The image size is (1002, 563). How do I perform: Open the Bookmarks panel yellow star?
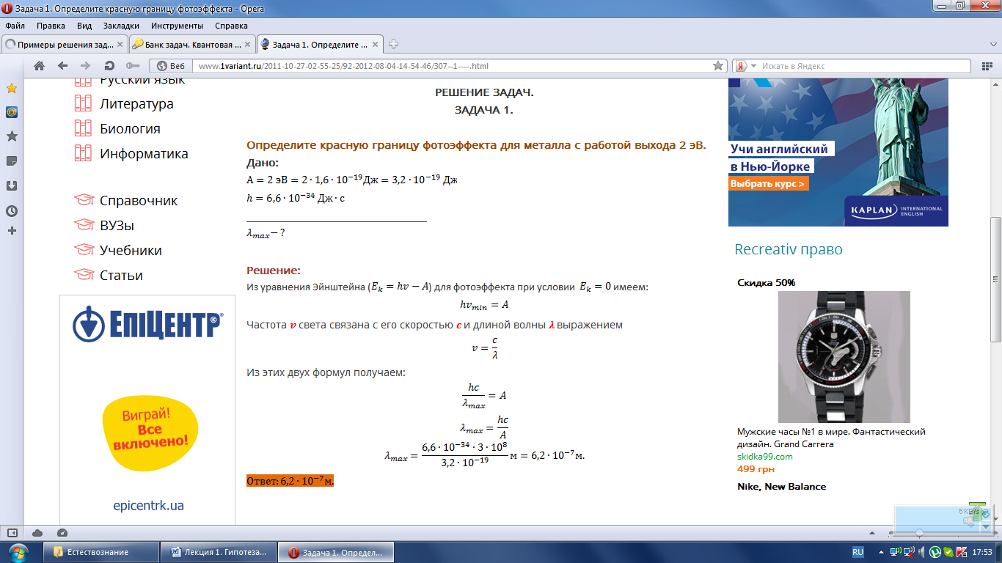12,88
